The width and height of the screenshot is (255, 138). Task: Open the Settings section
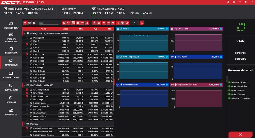click(x=11, y=100)
